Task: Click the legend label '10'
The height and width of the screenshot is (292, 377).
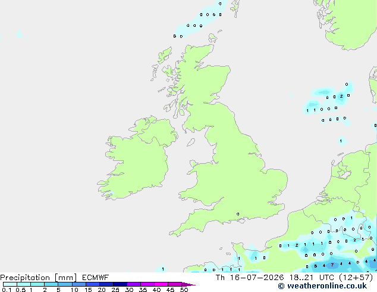Action: (x=74, y=290)
